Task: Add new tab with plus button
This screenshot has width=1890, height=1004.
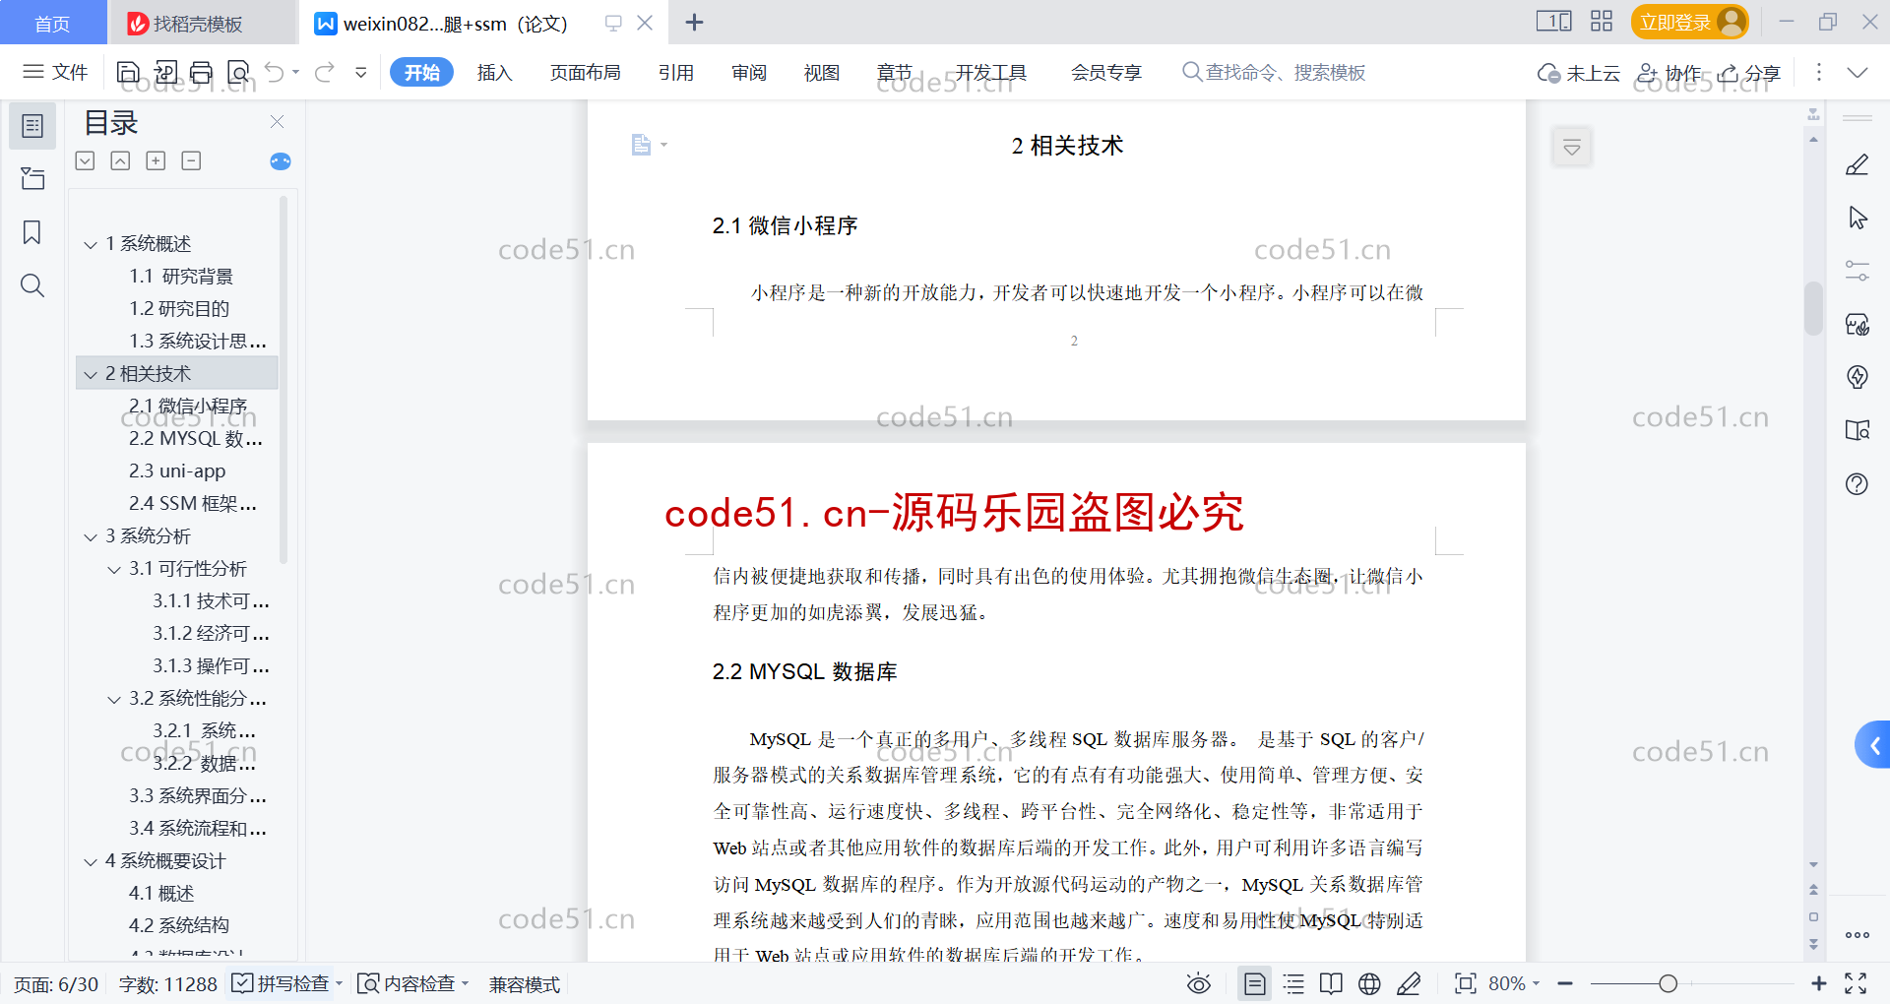Action: (694, 22)
